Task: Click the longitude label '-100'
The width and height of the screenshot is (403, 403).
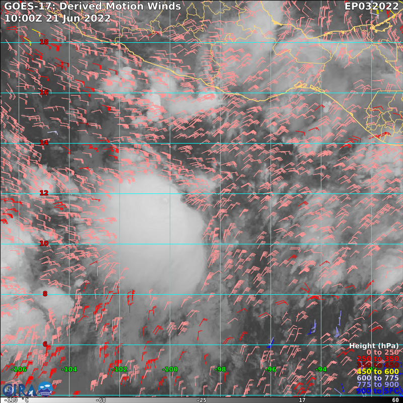Action: (170, 369)
